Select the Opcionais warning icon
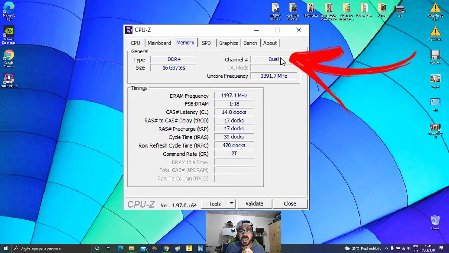449x253 pixels. pos(435,33)
